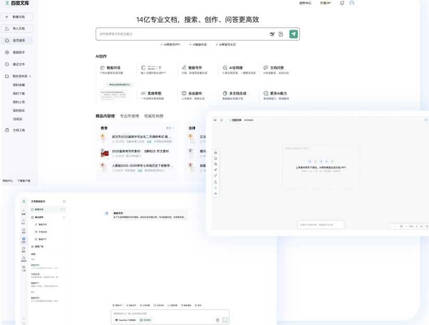Open thumbnail of 2025届高考写作素材 document
The width and height of the screenshot is (429, 325).
tap(105, 153)
